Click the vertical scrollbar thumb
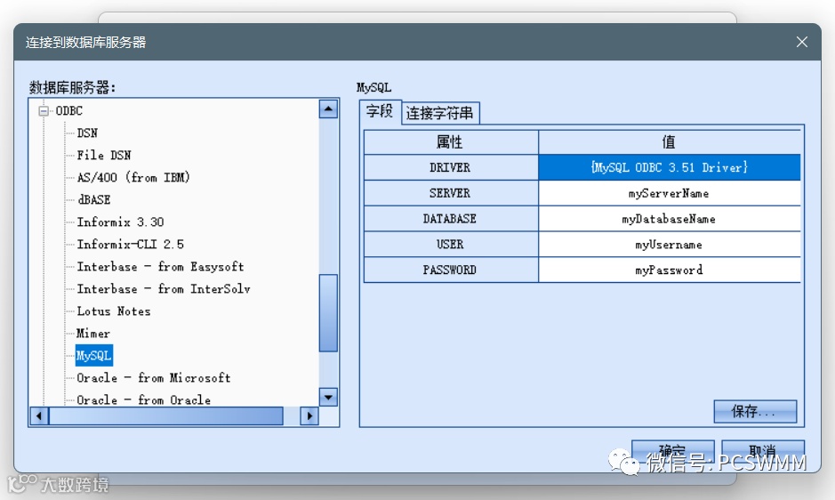 [x=328, y=313]
